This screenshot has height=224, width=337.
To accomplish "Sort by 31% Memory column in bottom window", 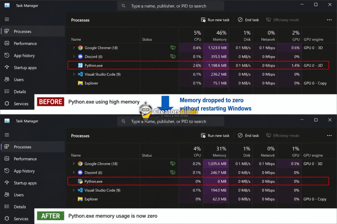I will pos(216,151).
